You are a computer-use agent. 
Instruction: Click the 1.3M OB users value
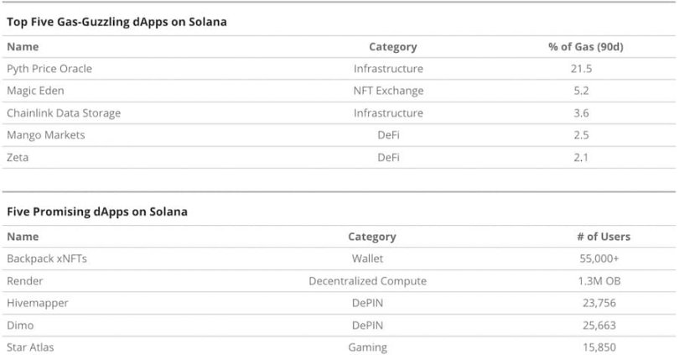pos(599,280)
